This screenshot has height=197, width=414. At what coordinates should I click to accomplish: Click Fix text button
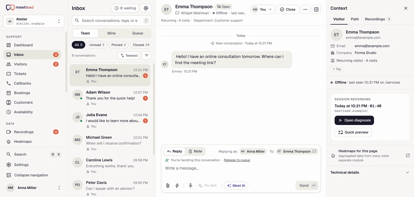[208, 186]
